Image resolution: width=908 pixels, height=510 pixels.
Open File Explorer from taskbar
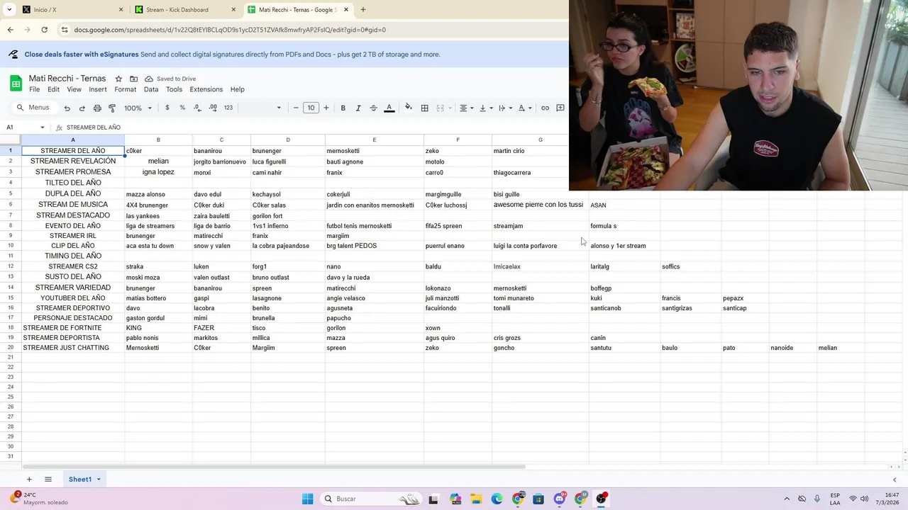475,499
